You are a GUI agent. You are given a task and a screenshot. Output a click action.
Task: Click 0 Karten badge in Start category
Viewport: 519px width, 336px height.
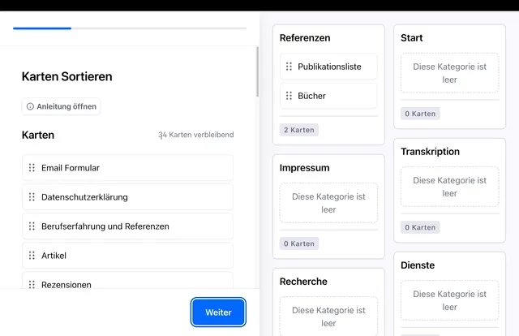(x=420, y=114)
